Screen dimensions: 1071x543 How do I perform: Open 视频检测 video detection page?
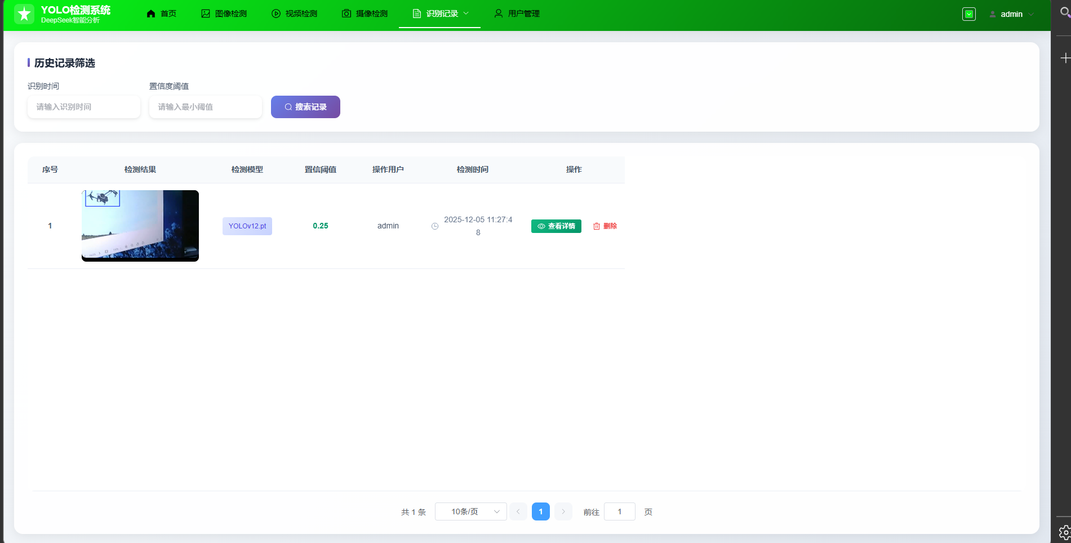pos(294,14)
